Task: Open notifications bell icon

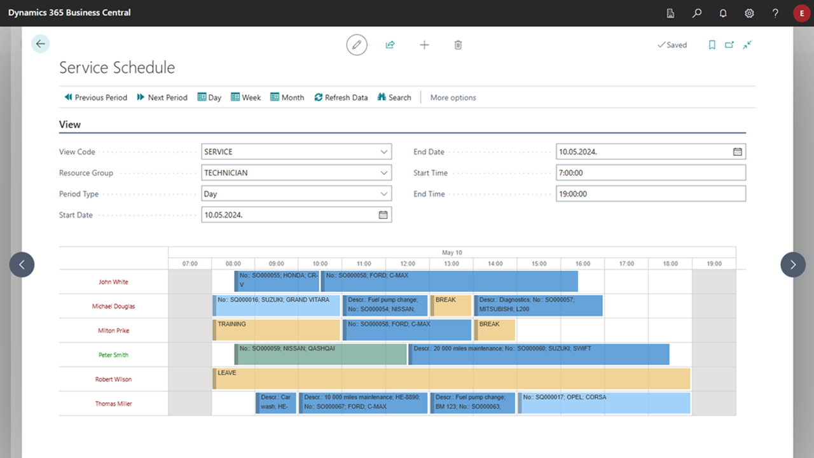Action: [723, 13]
